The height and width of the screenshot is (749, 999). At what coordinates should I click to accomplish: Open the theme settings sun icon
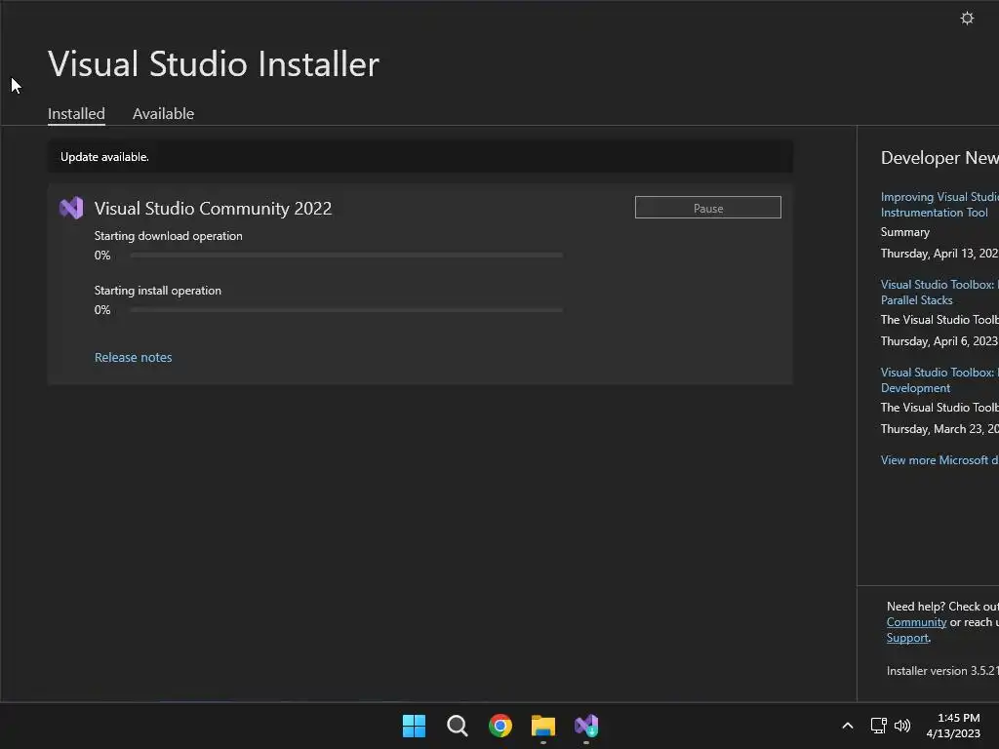[x=967, y=19]
